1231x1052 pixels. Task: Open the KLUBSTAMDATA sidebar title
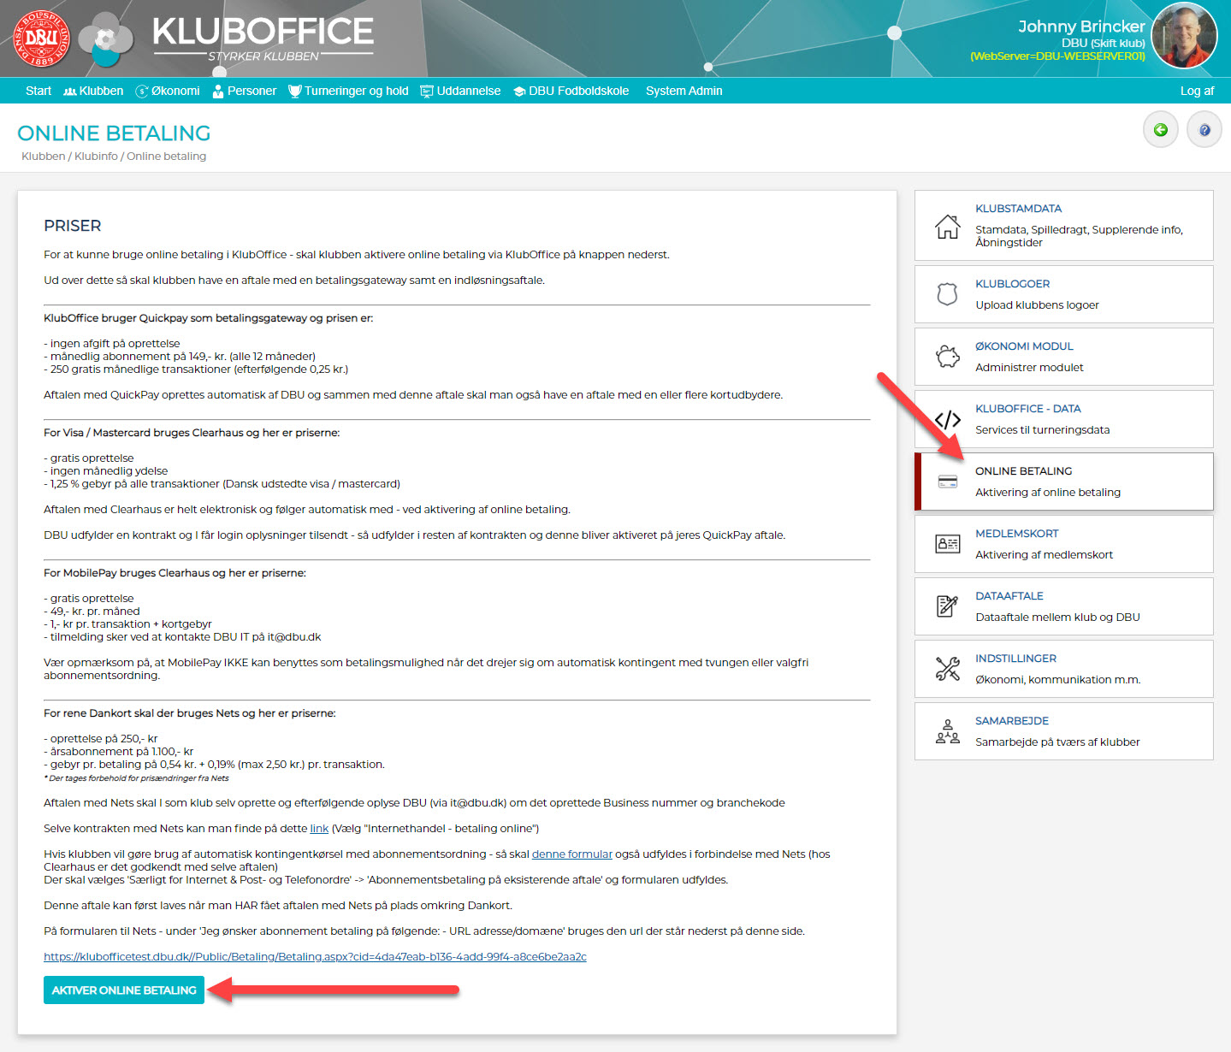pos(1018,208)
